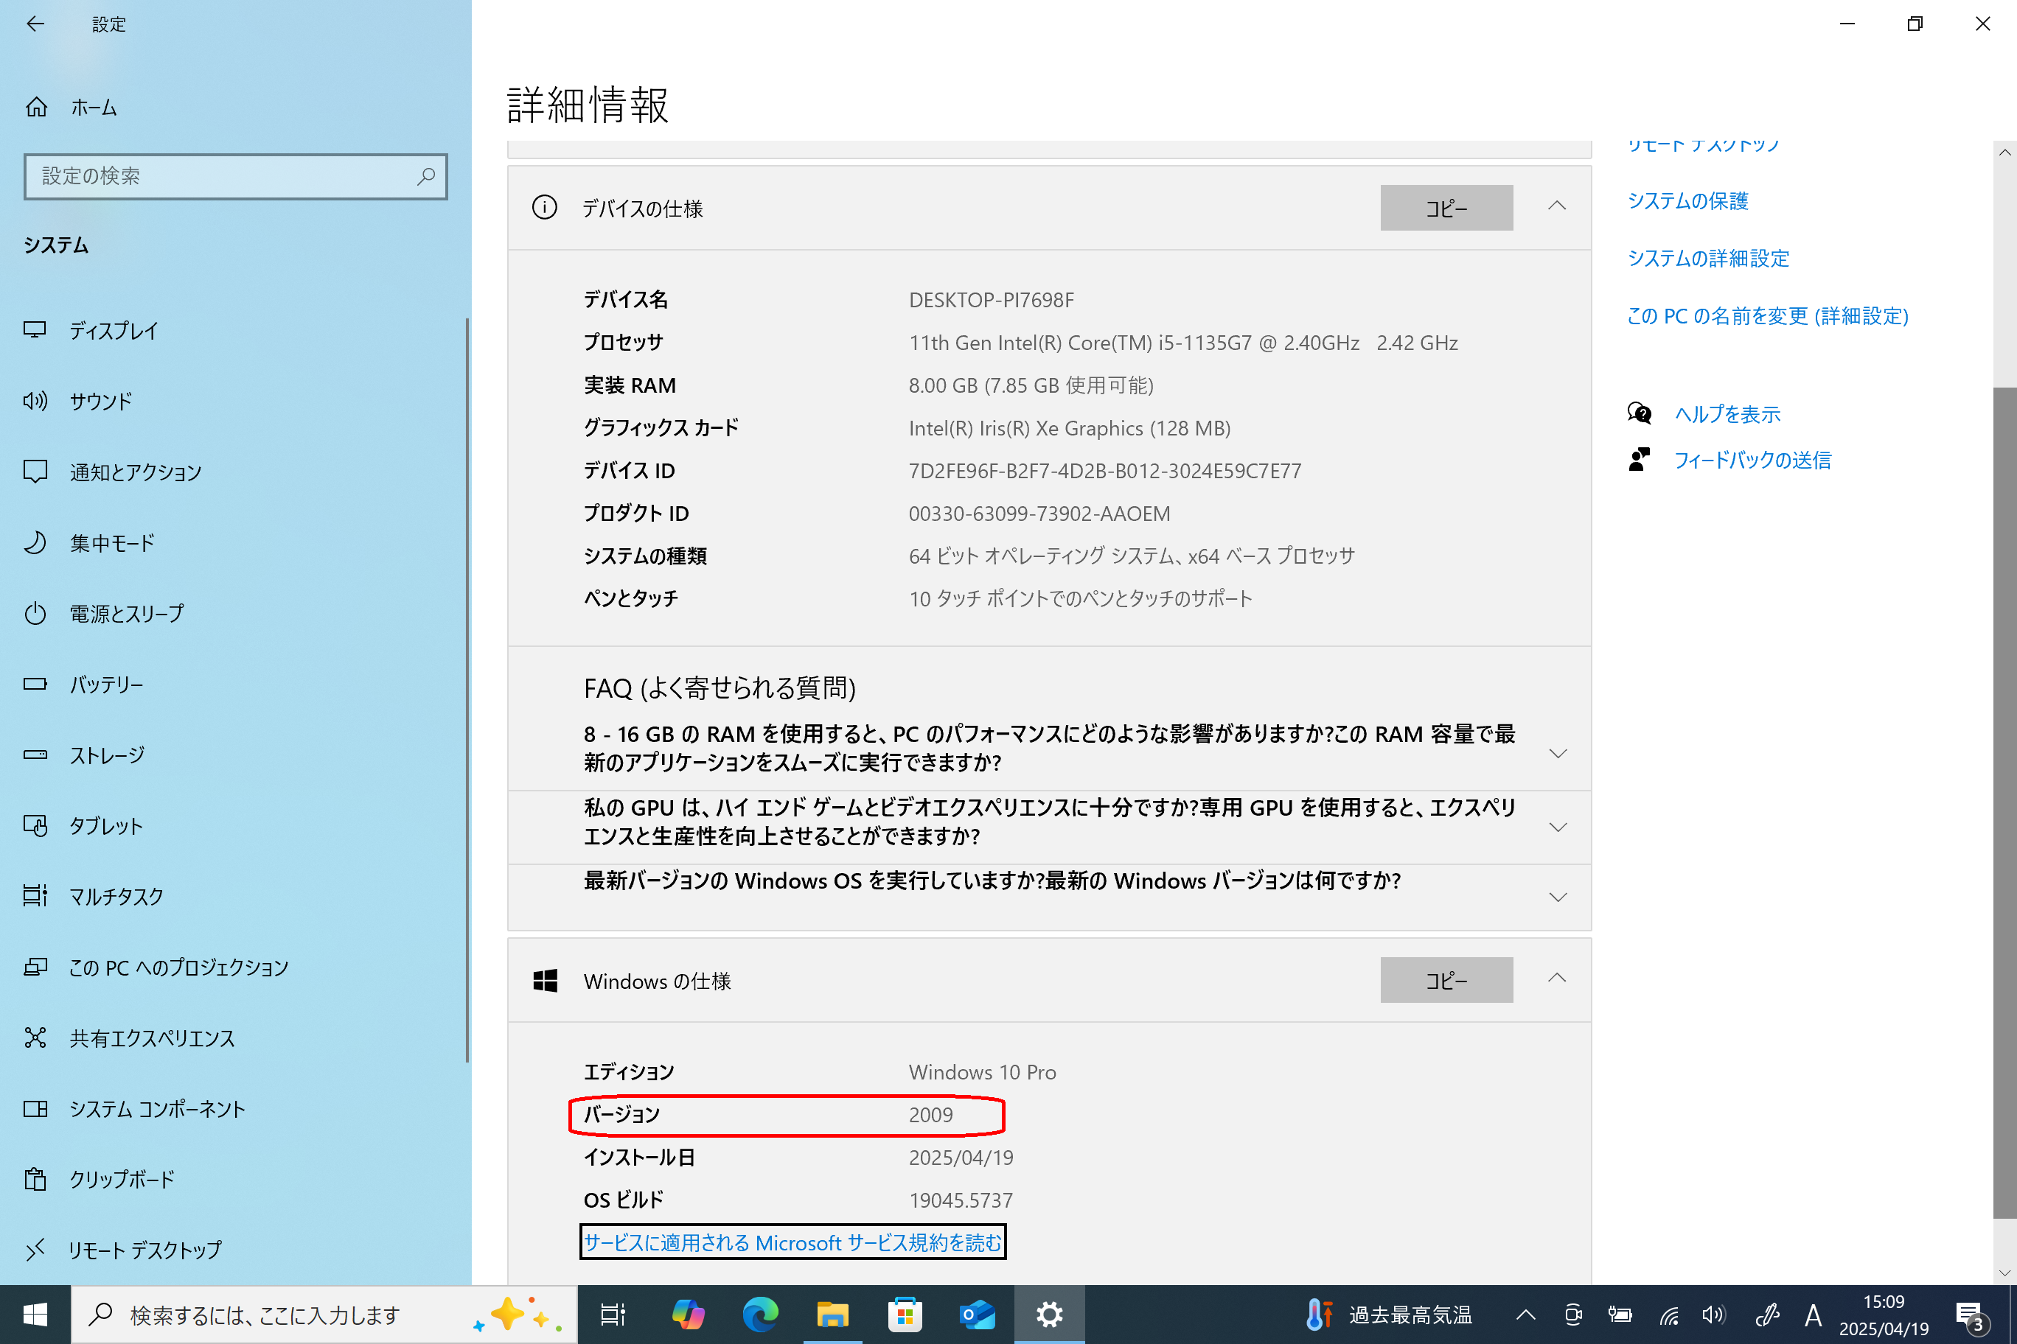This screenshot has height=1344, width=2017.
Task: Open the volume control in system tray
Action: point(1713,1314)
